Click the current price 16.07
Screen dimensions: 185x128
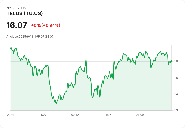17,25
